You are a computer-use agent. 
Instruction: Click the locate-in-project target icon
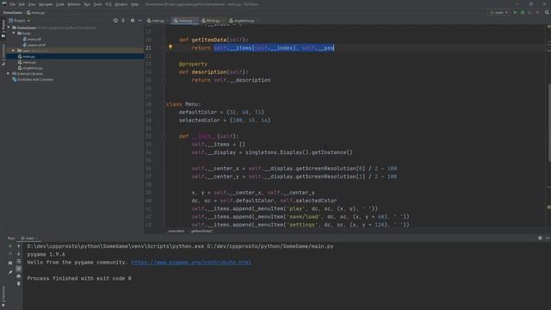pos(115,21)
